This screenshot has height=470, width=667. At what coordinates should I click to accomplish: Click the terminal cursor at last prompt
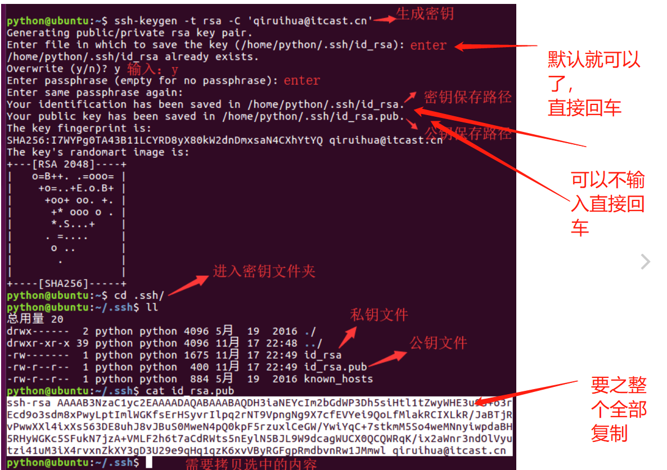(149, 462)
